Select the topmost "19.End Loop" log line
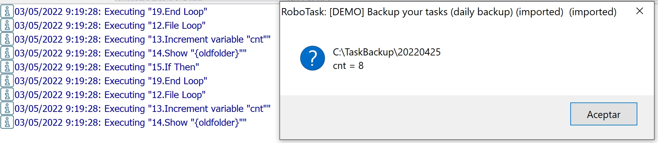This screenshot has height=143, width=658. pos(111,11)
